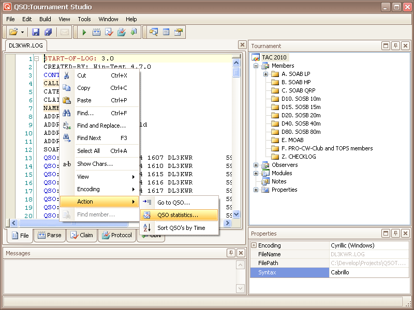Click the Protocol icon in the toolbar

[121, 32]
